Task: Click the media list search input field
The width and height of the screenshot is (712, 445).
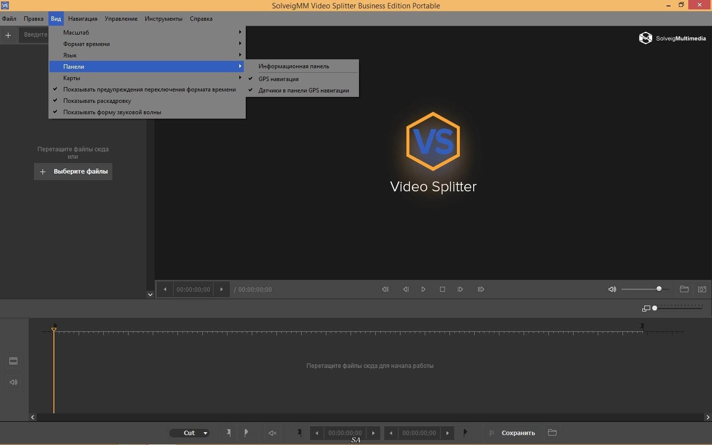Action: (34, 35)
